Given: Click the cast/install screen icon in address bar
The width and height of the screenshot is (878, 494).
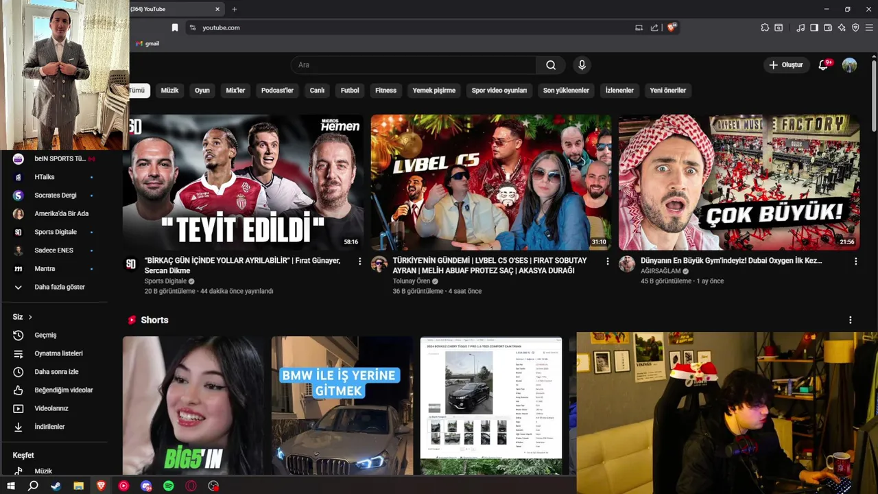Looking at the screenshot, I should pyautogui.click(x=639, y=27).
